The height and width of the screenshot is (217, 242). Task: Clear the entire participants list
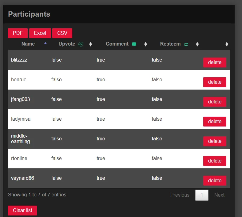pyautogui.click(x=22, y=210)
